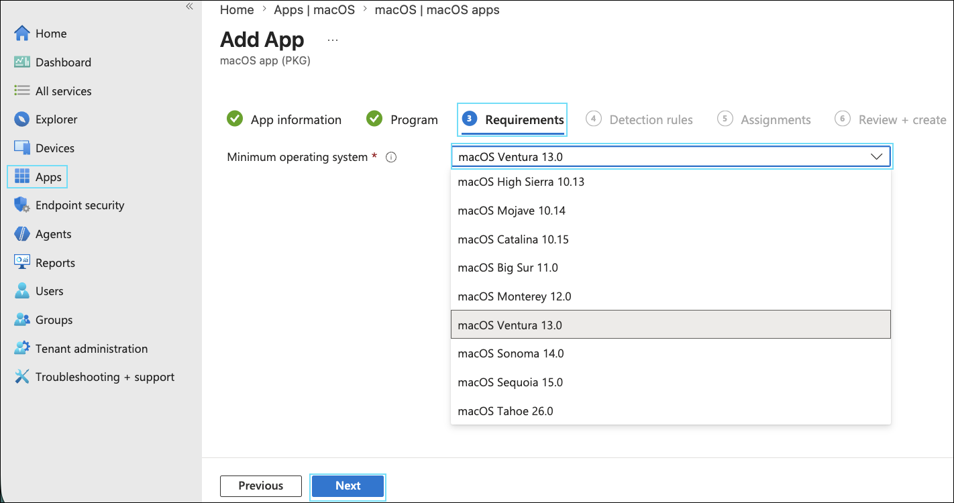This screenshot has height=503, width=954.
Task: Follow the Home breadcrumb link
Action: click(x=237, y=10)
